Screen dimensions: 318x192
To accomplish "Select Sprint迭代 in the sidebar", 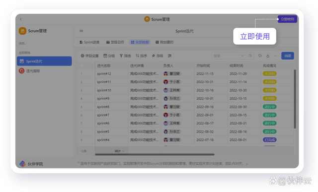I will pos(44,61).
